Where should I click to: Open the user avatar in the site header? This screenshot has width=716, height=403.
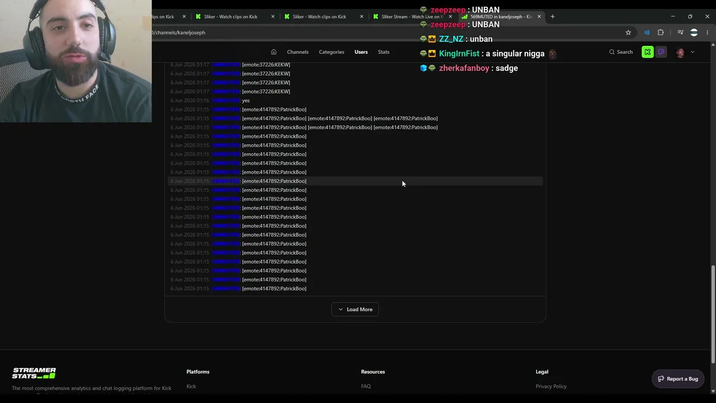680,52
